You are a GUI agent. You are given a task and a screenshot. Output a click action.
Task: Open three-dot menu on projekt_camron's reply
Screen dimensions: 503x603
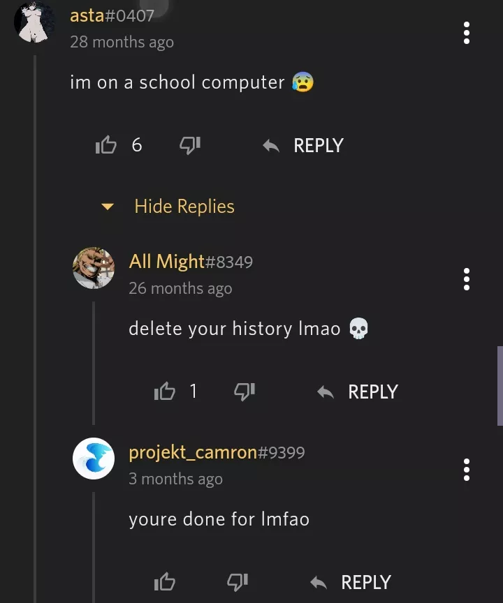click(467, 470)
